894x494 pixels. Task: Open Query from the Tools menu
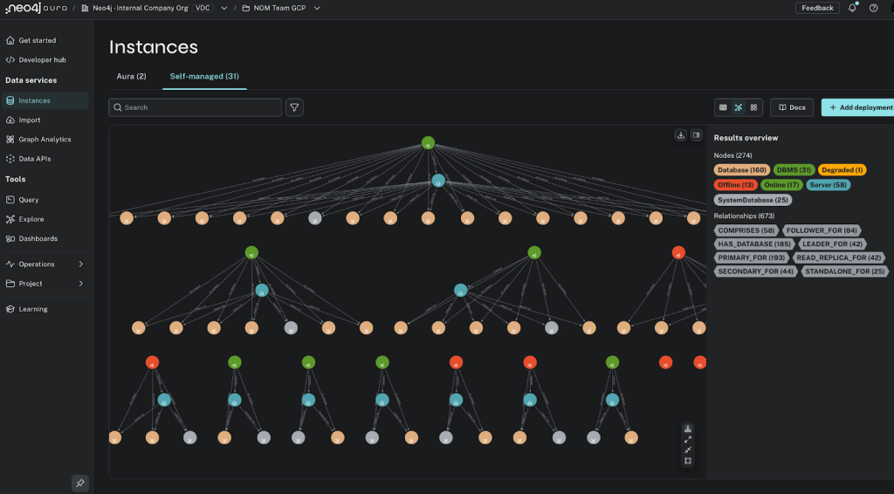[29, 200]
